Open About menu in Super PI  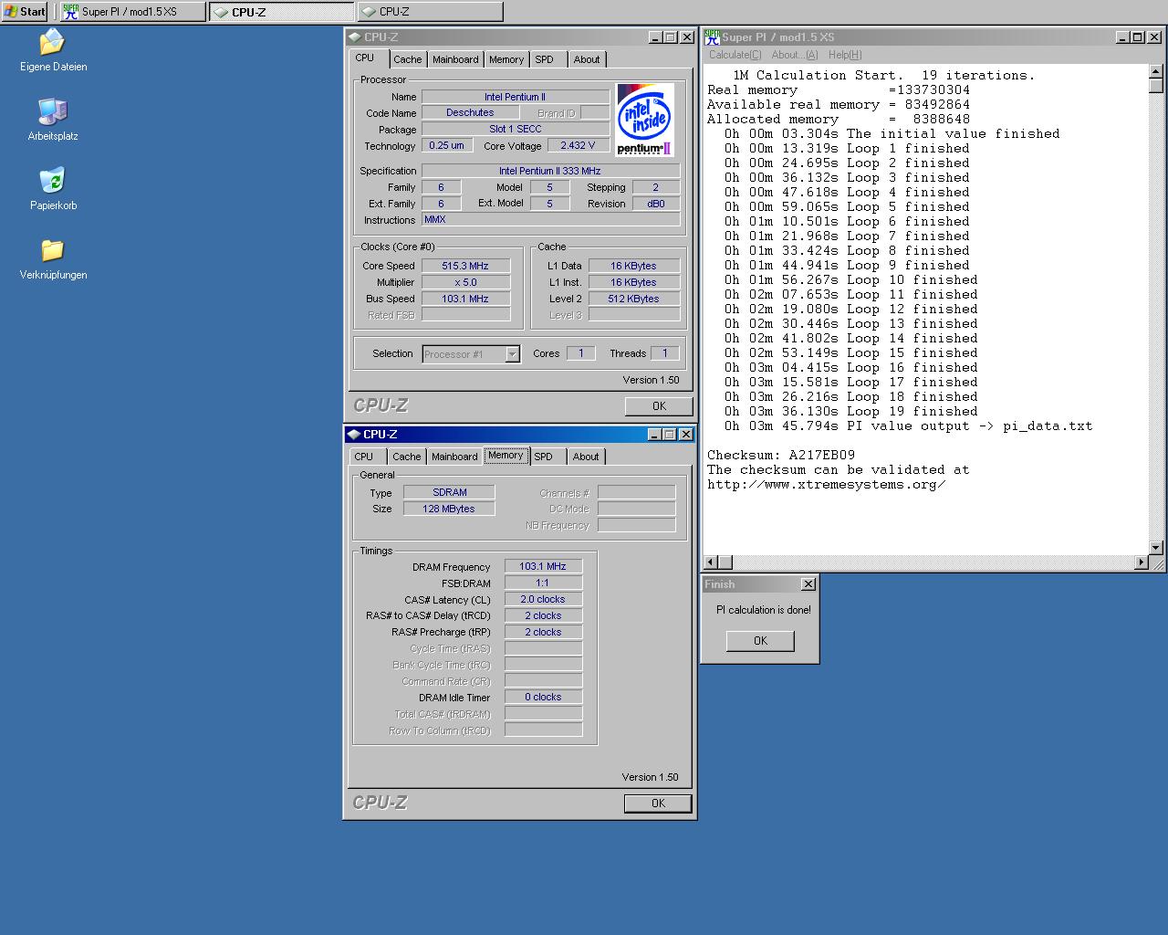pyautogui.click(x=795, y=55)
